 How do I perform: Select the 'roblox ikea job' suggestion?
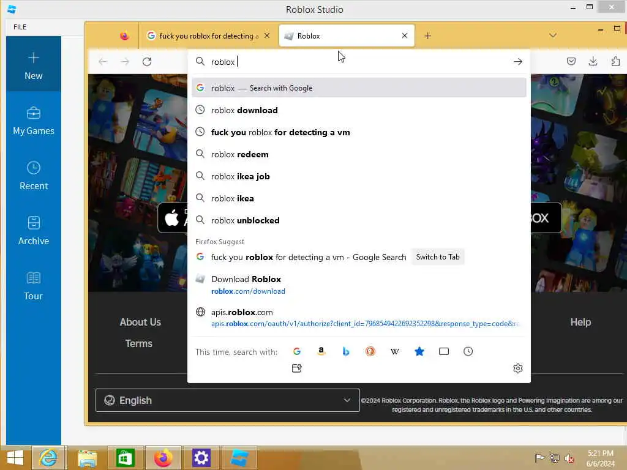(359, 176)
